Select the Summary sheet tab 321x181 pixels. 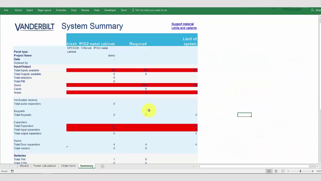[87, 166]
